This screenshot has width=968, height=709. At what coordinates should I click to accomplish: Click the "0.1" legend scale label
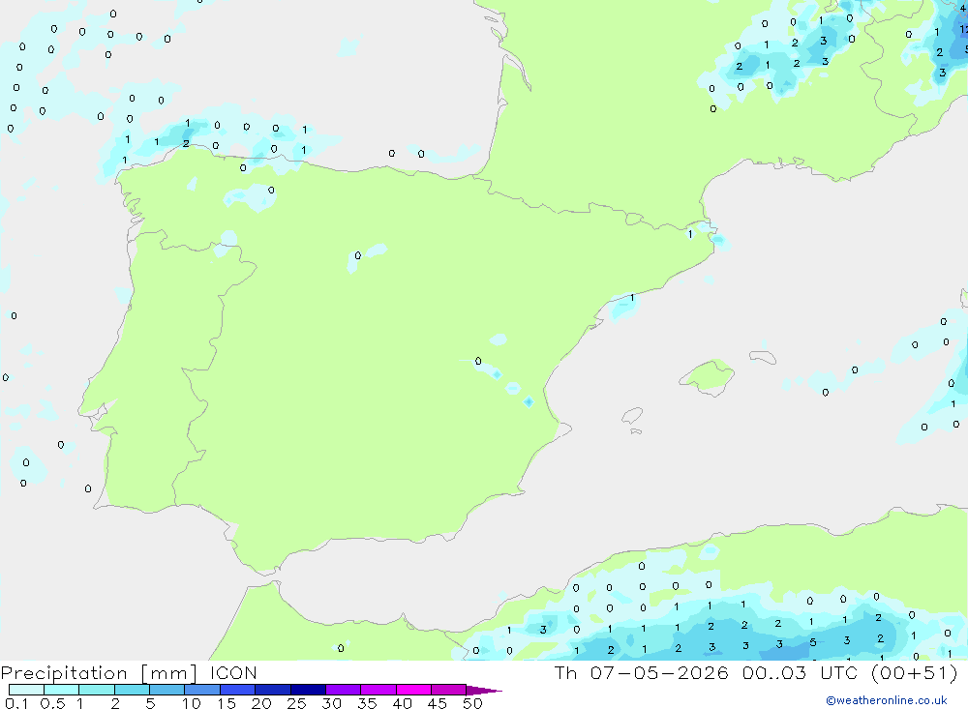16,703
